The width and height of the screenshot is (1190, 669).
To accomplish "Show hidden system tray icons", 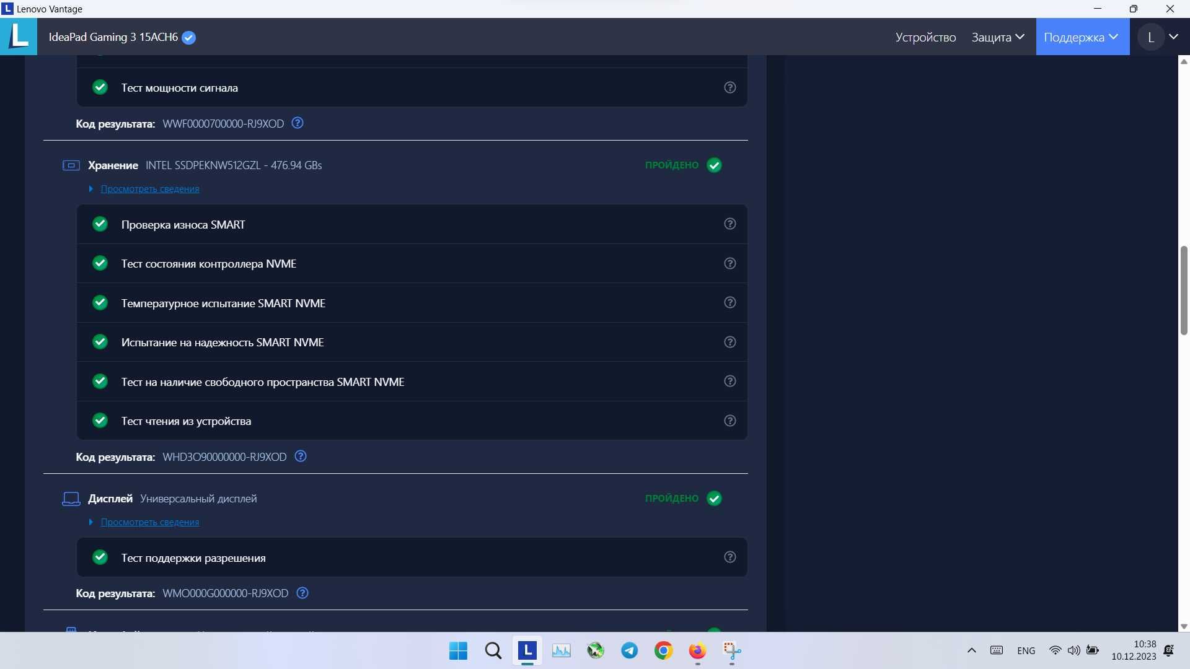I will click(x=972, y=650).
